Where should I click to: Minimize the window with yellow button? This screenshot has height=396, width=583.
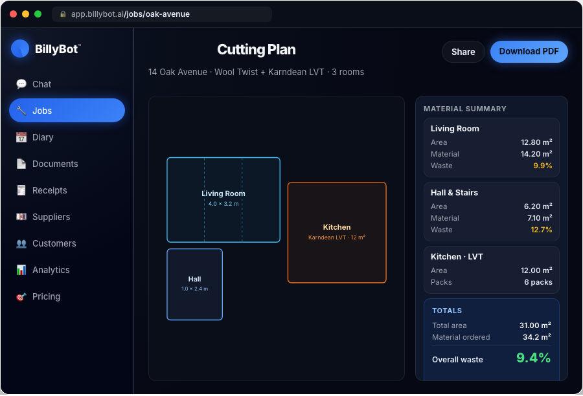26,14
